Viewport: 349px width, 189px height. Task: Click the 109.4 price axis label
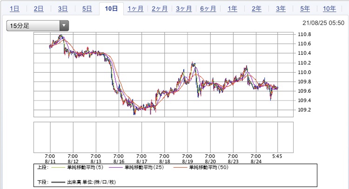pos(304,101)
